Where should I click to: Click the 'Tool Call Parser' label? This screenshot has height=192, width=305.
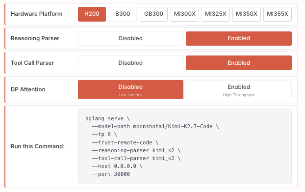pyautogui.click(x=32, y=63)
